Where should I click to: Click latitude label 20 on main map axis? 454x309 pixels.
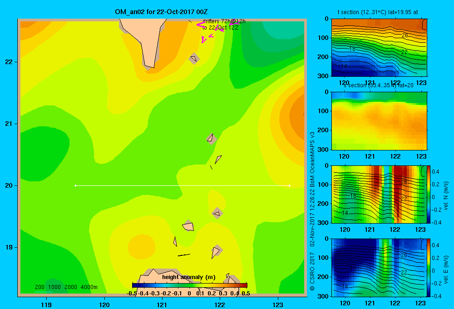pyautogui.click(x=9, y=185)
